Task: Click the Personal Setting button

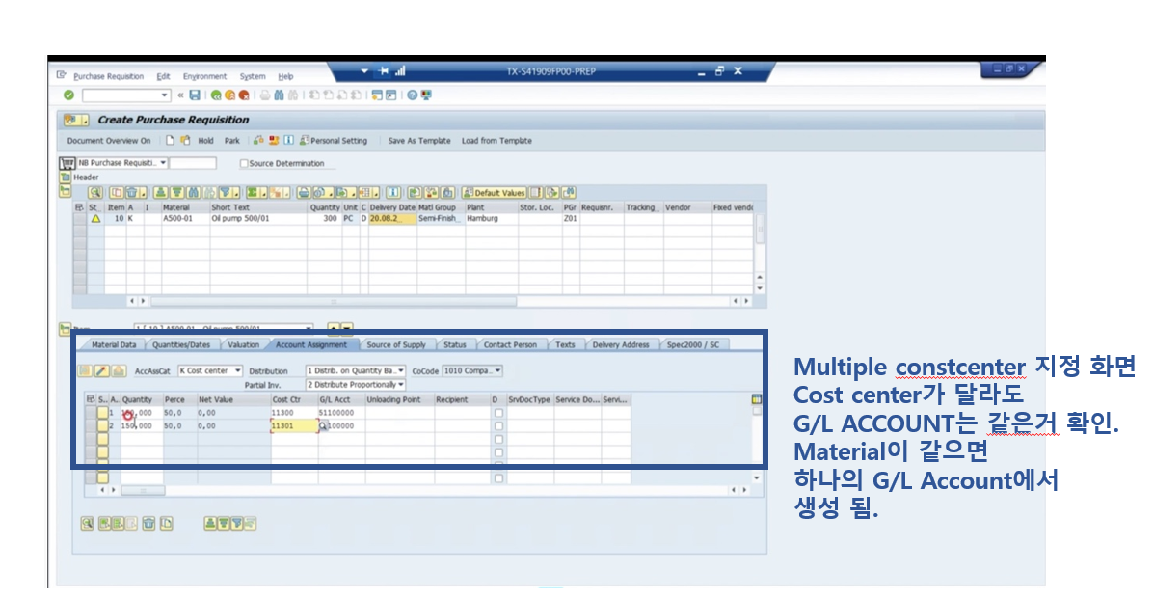Action: (334, 141)
